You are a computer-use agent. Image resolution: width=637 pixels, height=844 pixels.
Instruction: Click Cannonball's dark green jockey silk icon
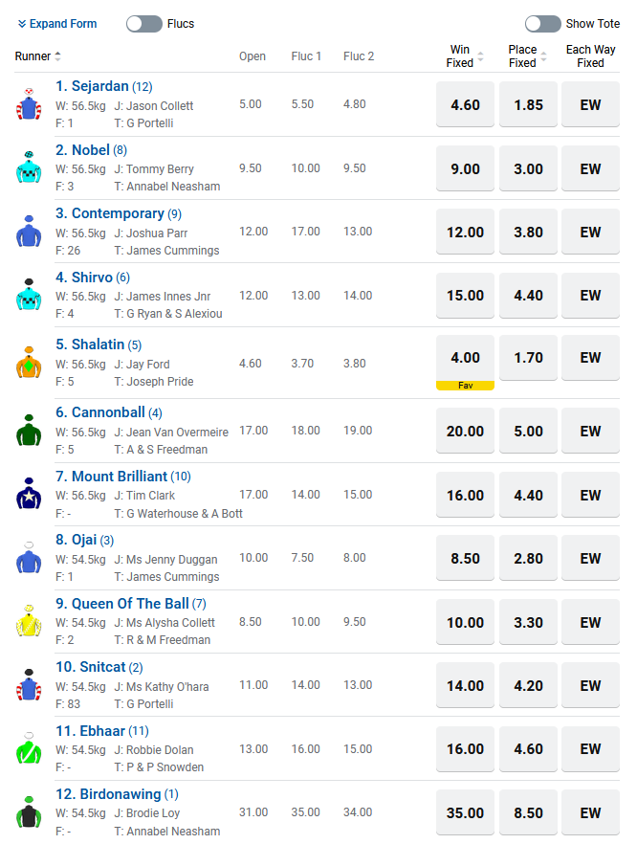point(29,430)
